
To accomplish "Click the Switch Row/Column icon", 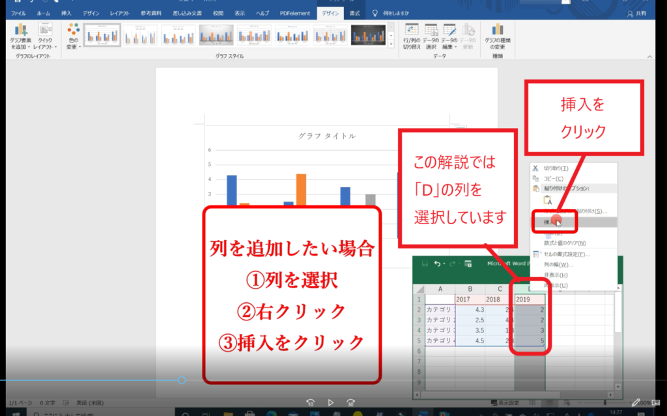I will point(412,36).
